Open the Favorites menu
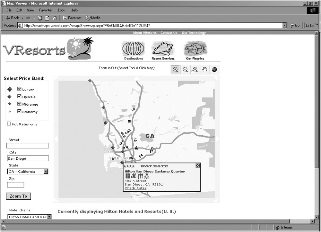321x232 pixels. pyautogui.click(x=46, y=10)
